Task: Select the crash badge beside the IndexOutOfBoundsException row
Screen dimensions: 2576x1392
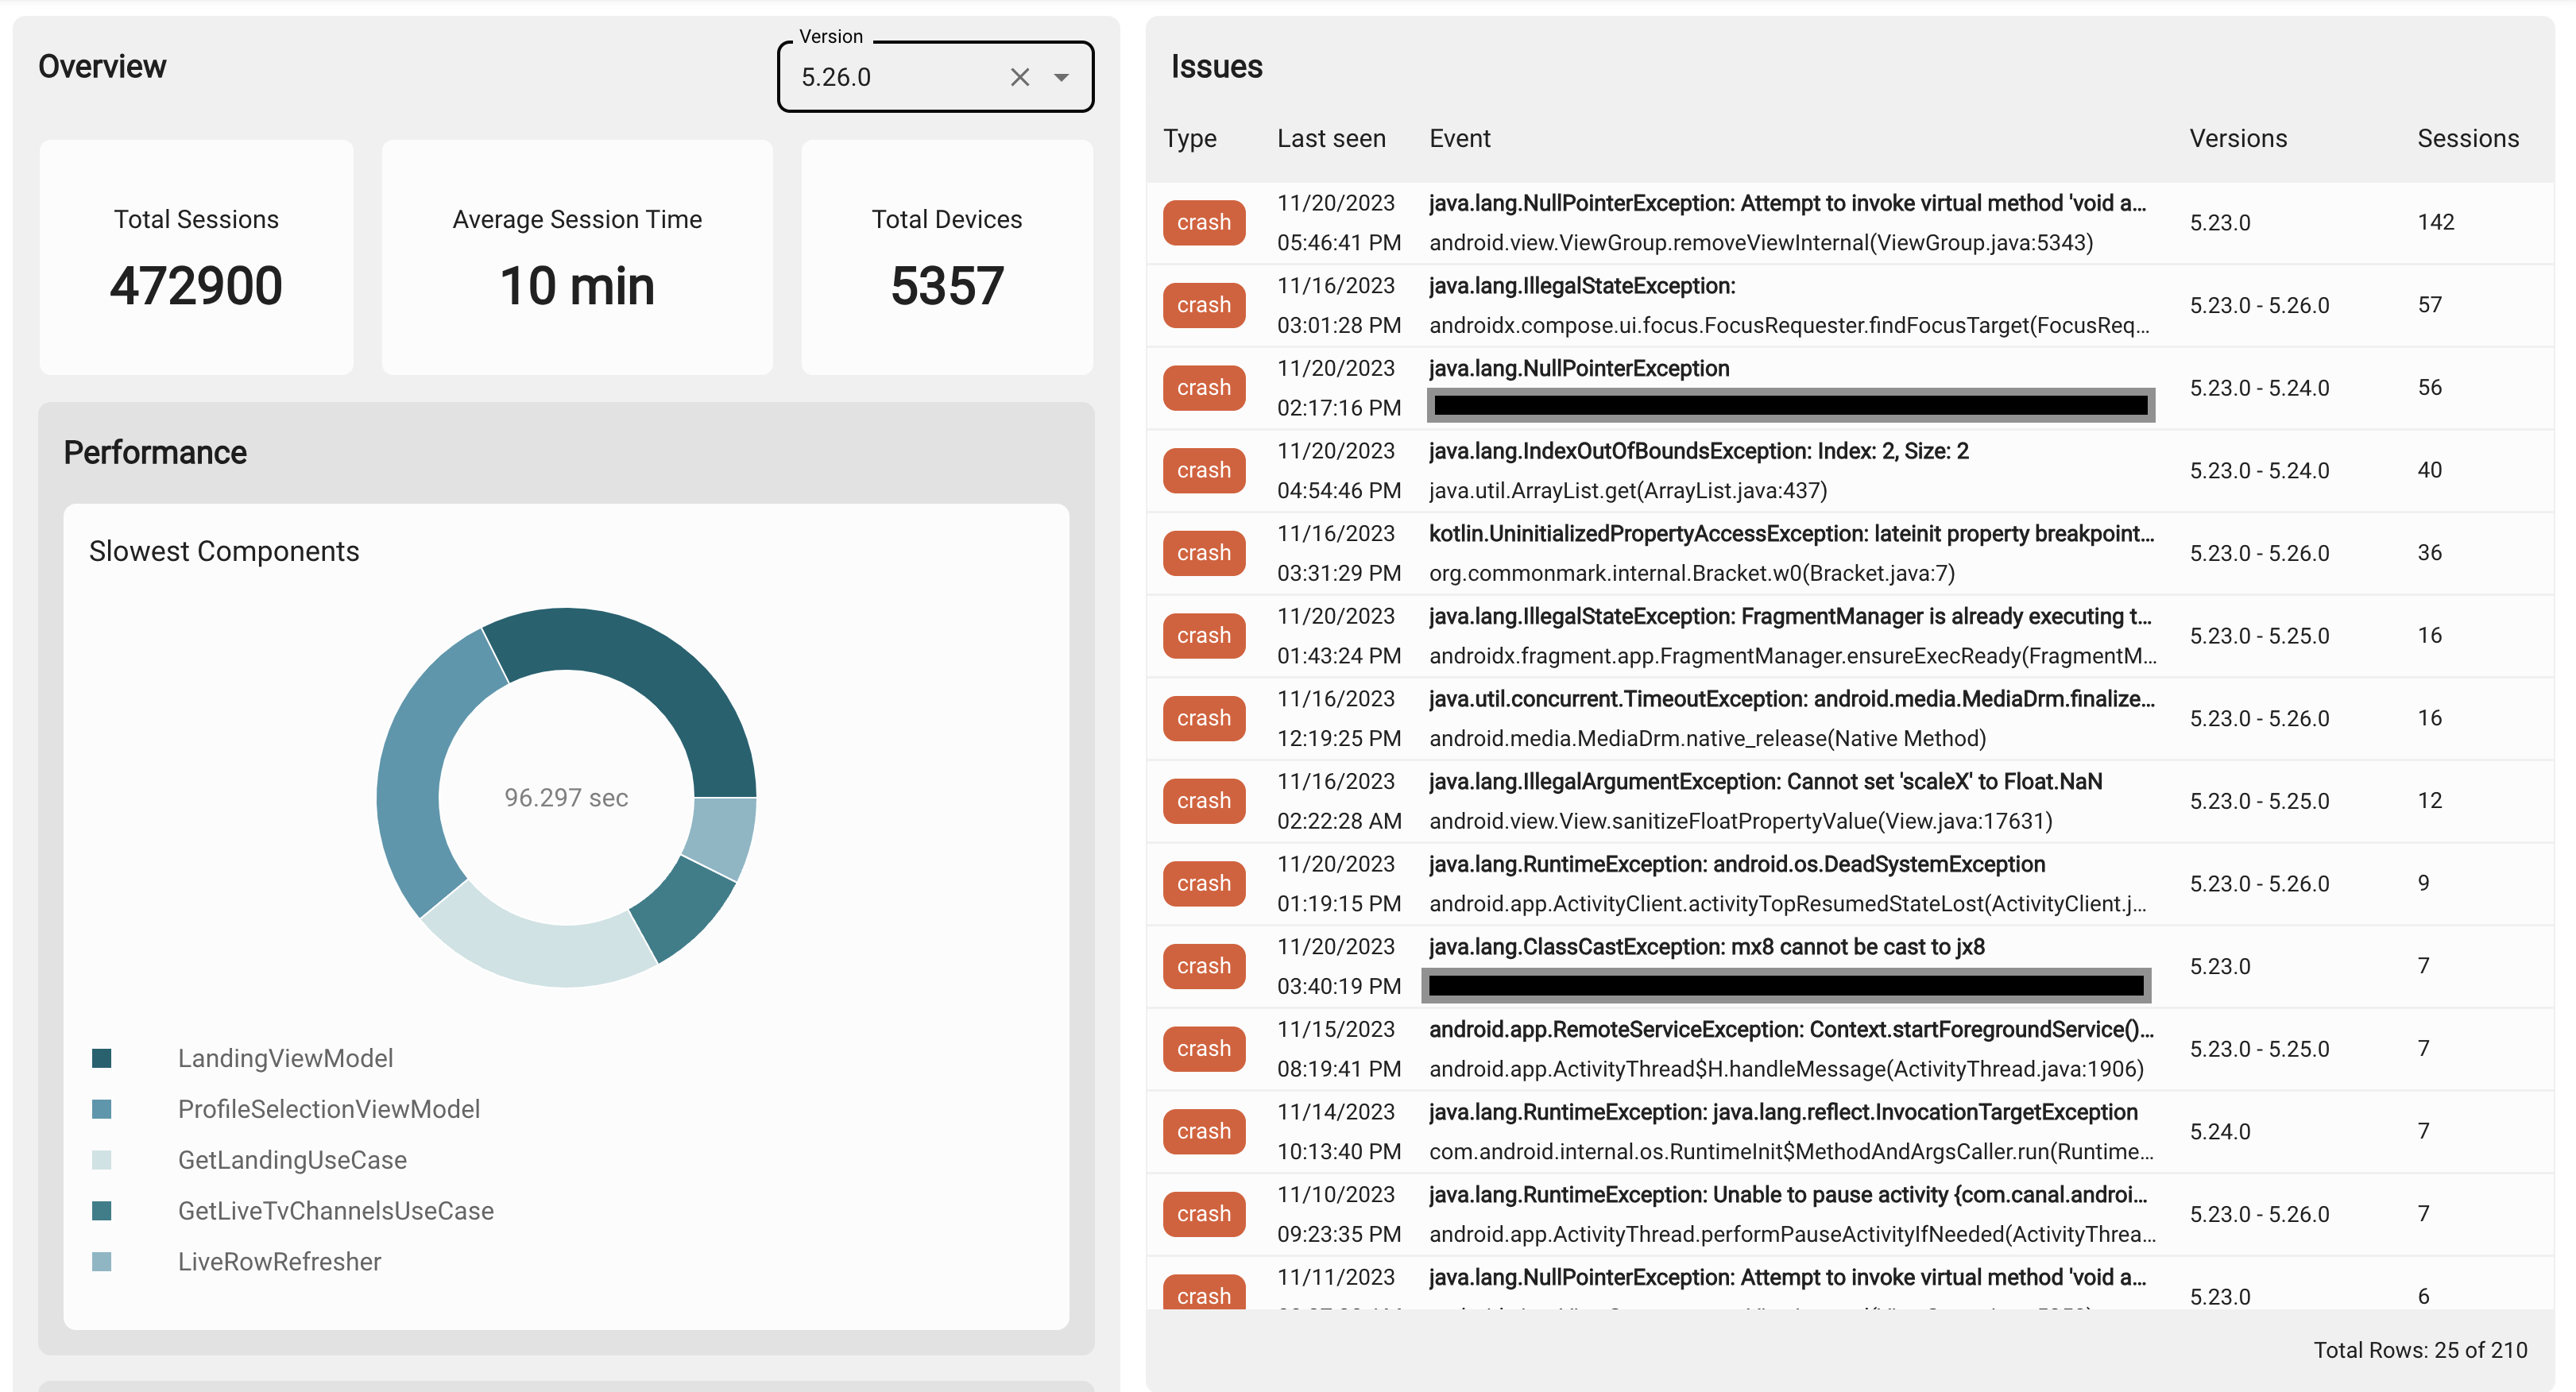Action: [x=1204, y=470]
